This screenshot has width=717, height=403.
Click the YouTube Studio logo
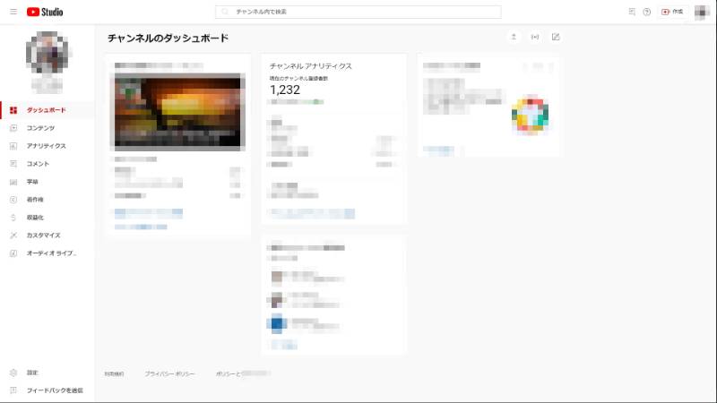(45, 12)
